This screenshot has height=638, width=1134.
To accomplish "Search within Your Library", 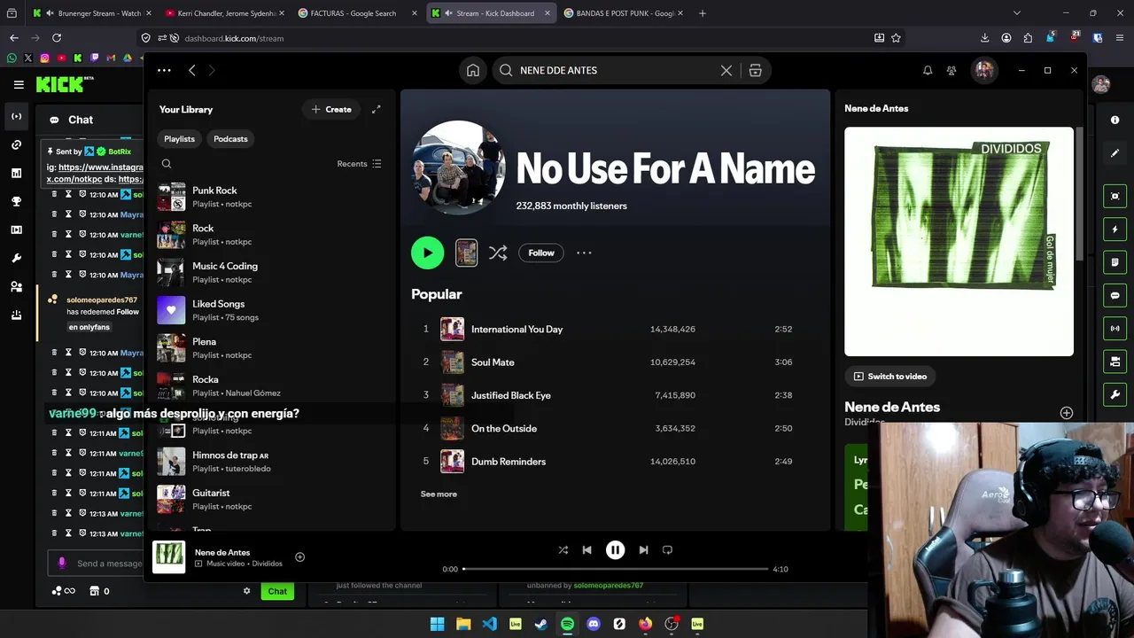I will pyautogui.click(x=167, y=164).
